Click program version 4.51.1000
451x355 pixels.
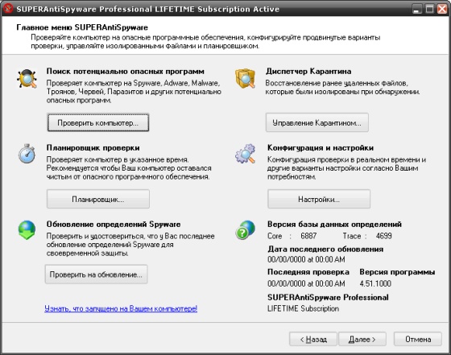pos(375,283)
